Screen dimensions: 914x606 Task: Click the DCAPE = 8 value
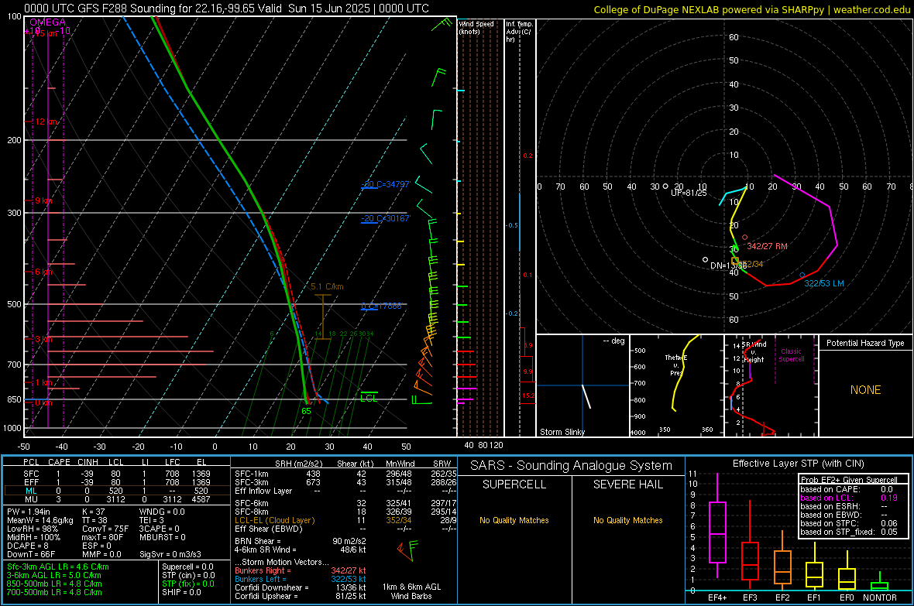click(x=28, y=546)
